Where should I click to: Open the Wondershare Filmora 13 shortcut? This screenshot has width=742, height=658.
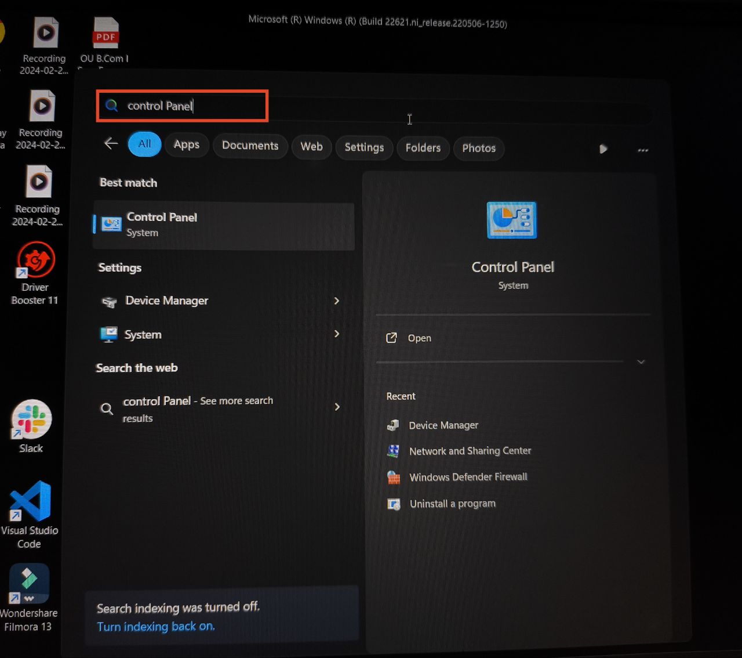(29, 584)
